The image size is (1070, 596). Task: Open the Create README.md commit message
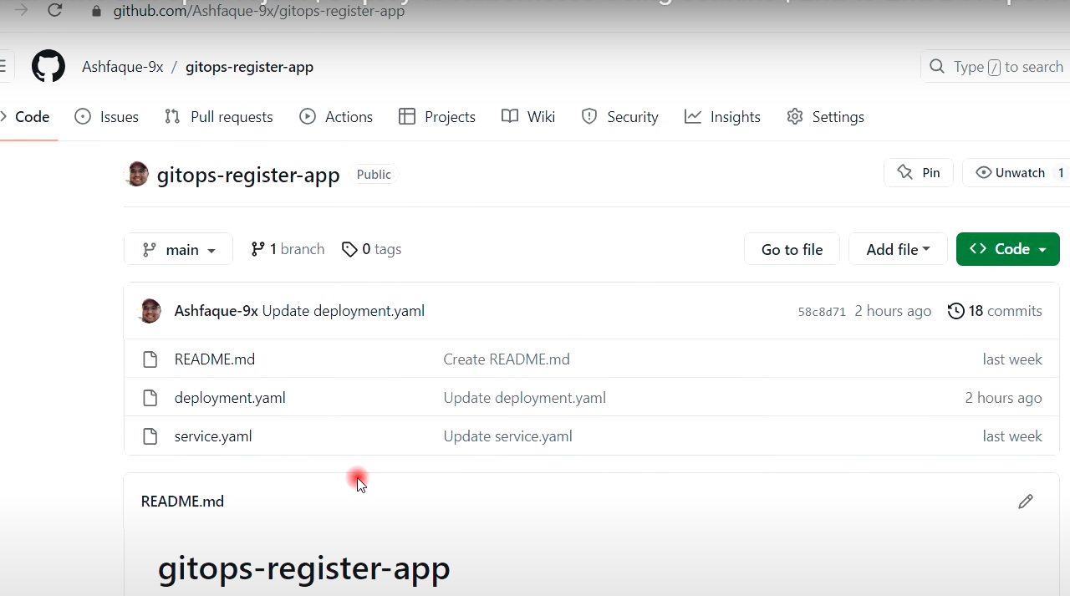[507, 359]
